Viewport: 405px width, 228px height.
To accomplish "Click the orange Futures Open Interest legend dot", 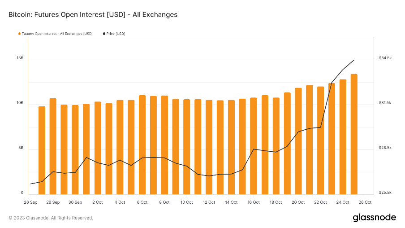I will [x=19, y=34].
